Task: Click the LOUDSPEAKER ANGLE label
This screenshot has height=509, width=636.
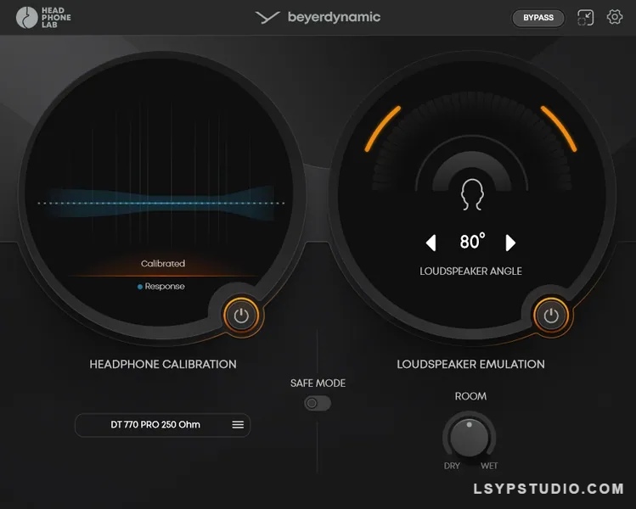Action: pyautogui.click(x=470, y=271)
